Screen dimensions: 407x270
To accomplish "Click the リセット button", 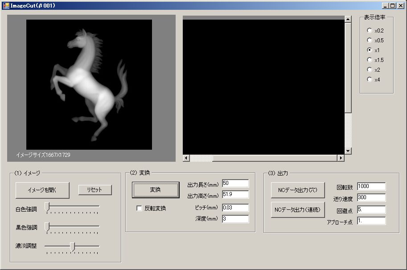I will [x=95, y=190].
